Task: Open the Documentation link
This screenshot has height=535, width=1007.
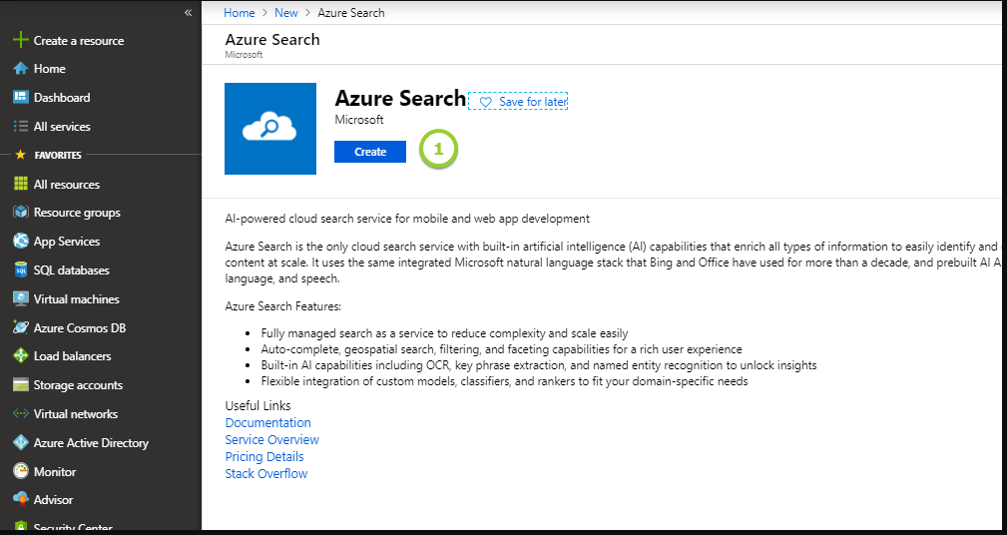Action: tap(268, 423)
